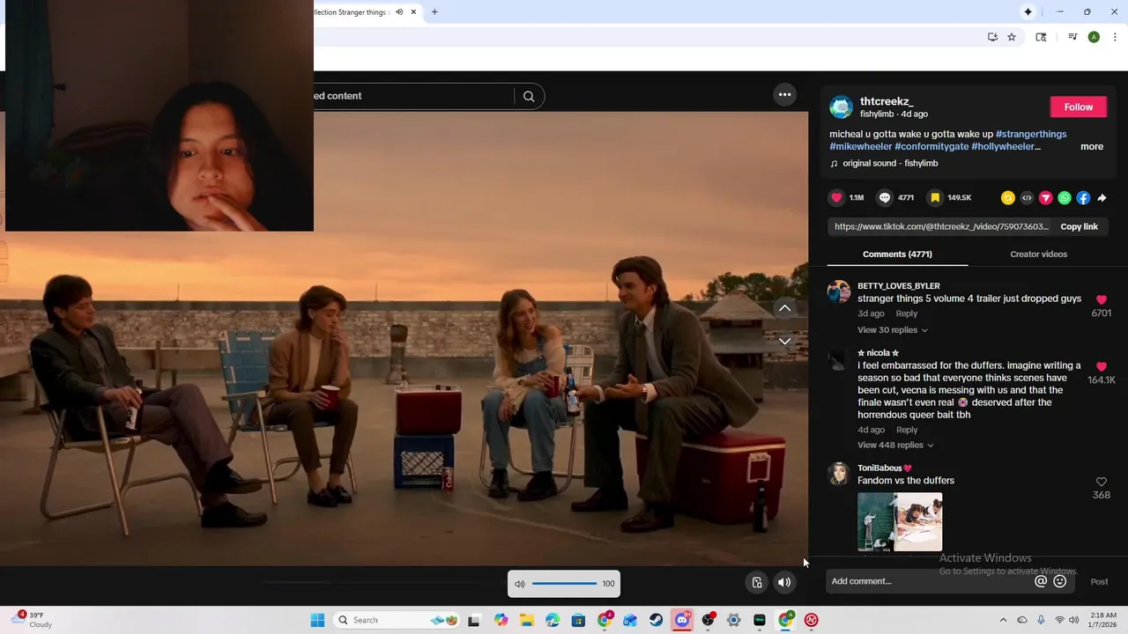Open Chrome's Google Lens search icon
This screenshot has width=1128, height=634.
coord(1041,37)
